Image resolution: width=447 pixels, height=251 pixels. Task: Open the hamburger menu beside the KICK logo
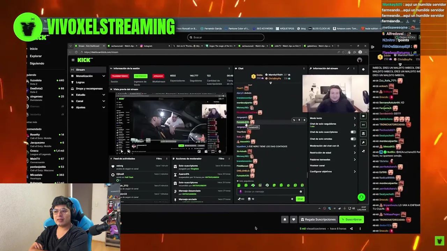pos(73,60)
